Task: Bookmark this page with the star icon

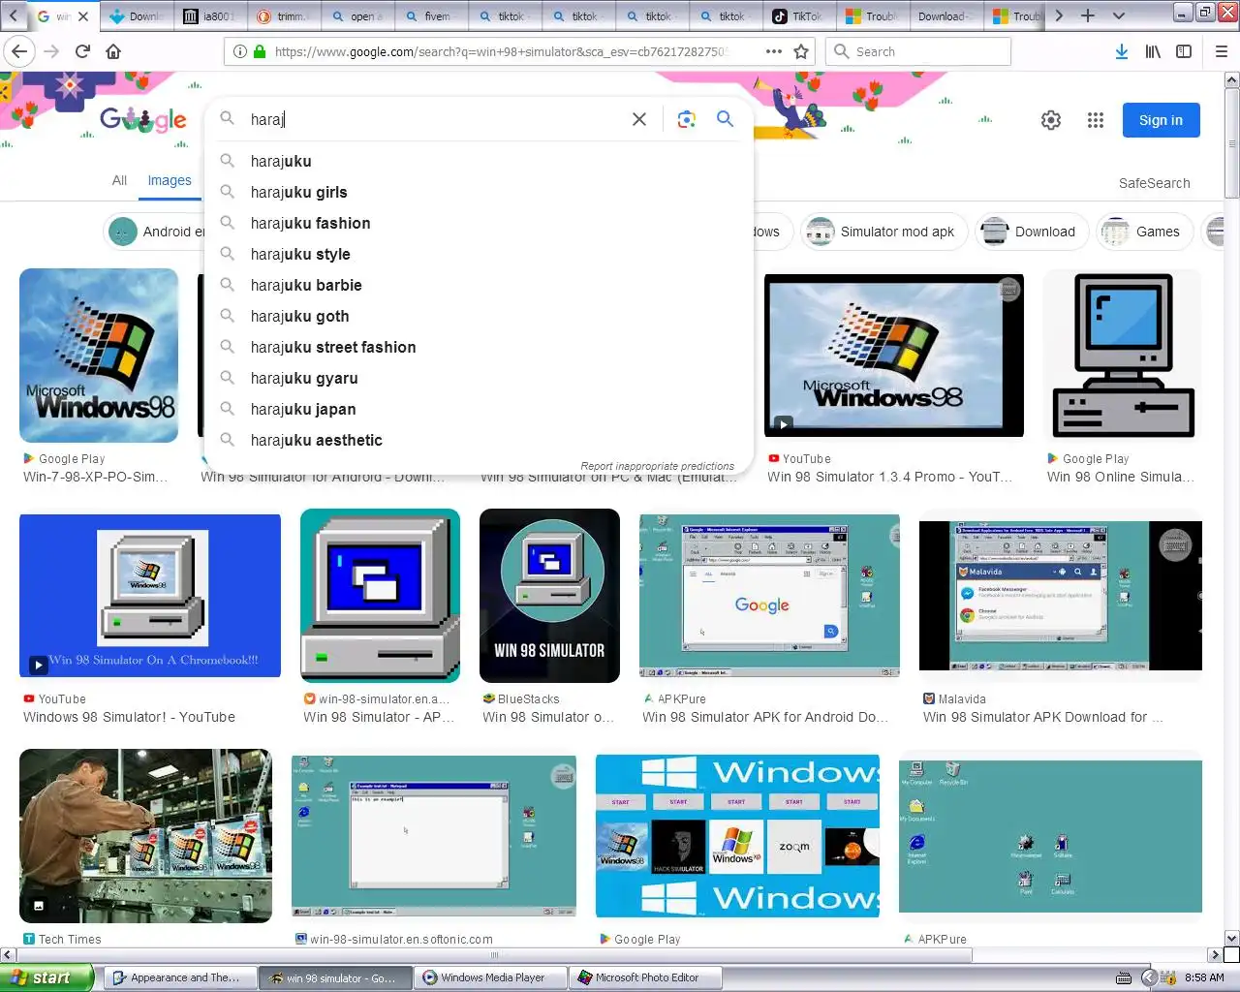Action: click(x=801, y=51)
